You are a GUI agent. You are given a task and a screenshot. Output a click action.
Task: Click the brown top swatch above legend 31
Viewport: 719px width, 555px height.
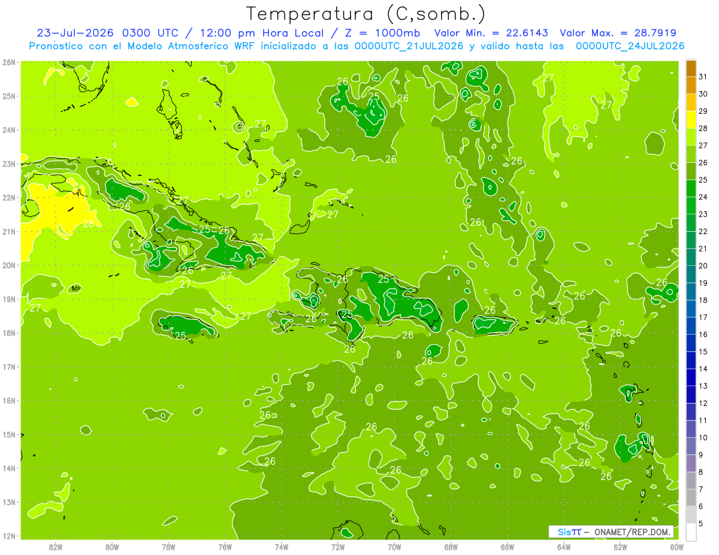(691, 68)
